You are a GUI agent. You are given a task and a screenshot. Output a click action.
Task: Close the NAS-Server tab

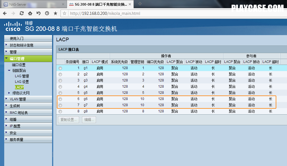pos(63,4)
